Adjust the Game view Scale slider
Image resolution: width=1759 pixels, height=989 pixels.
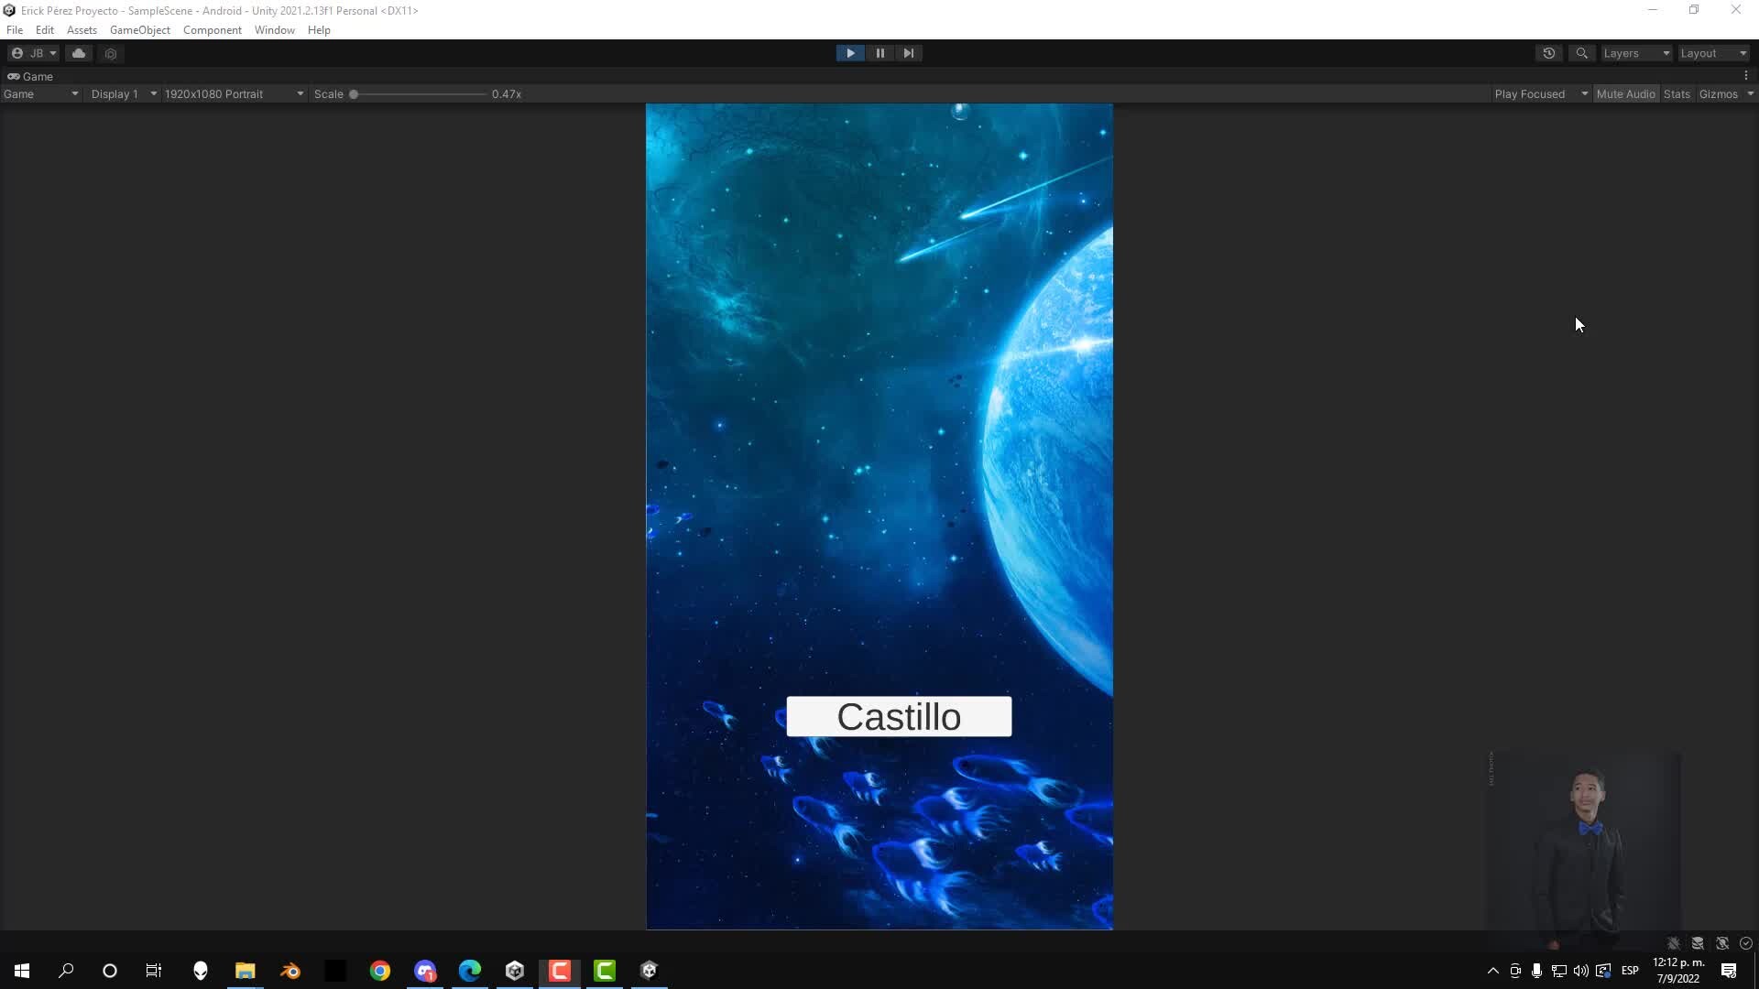click(355, 93)
